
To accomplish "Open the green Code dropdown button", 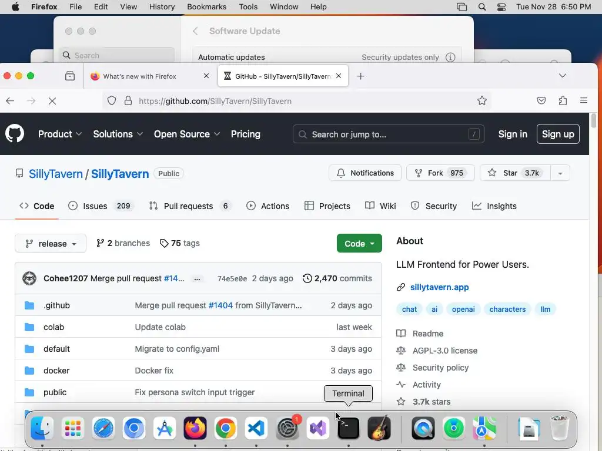I will 359,244.
